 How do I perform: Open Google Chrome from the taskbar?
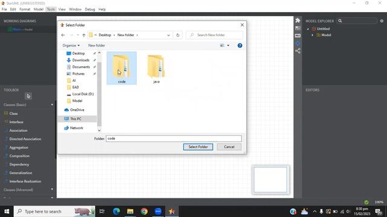[144, 212]
